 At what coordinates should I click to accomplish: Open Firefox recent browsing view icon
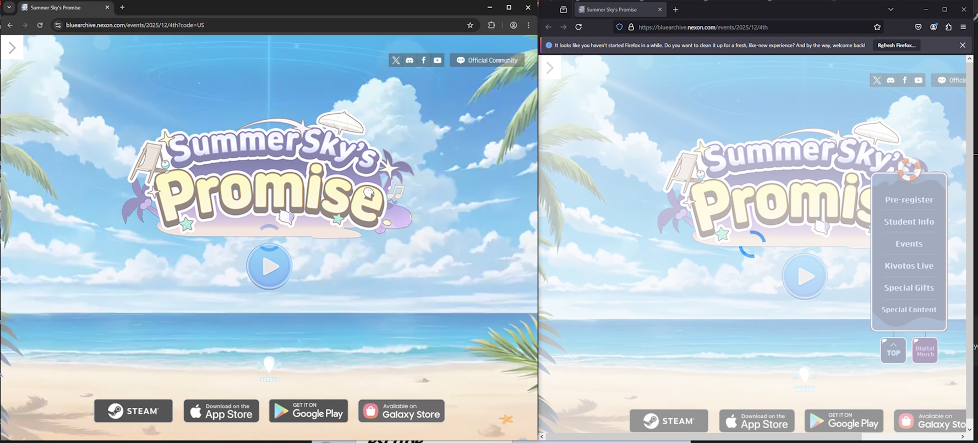(x=563, y=9)
